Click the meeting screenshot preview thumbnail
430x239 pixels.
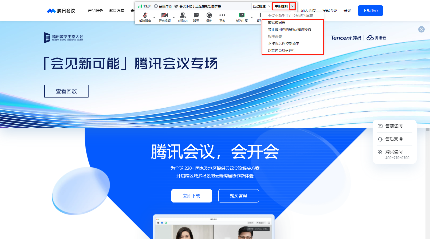click(x=214, y=227)
